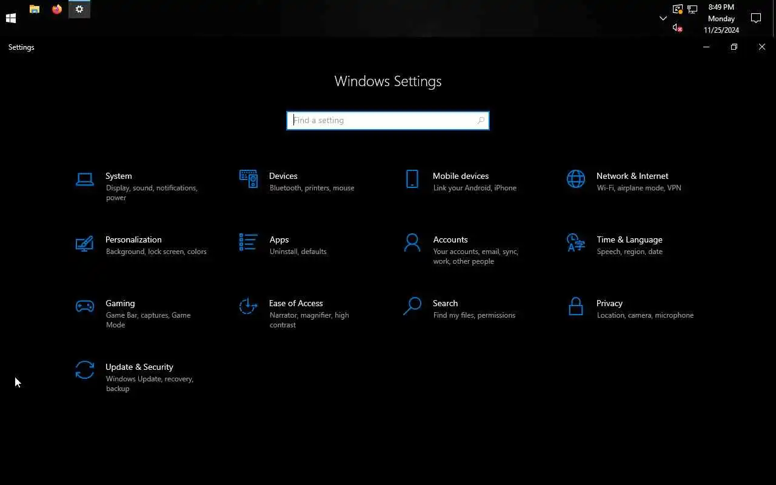Open the System laptop icon

pos(85,179)
